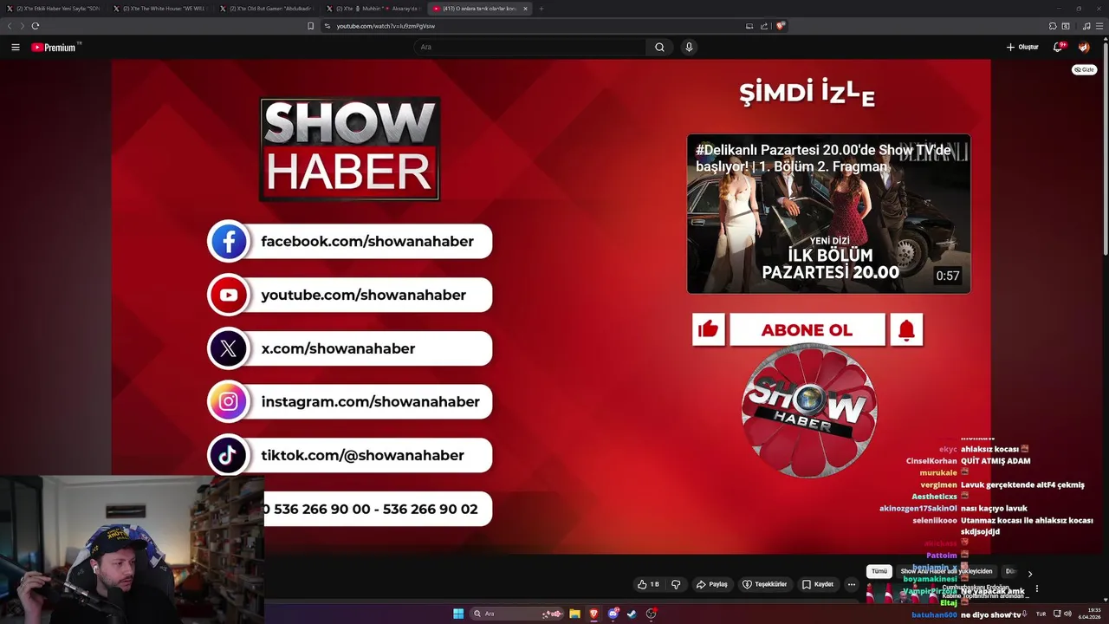The height and width of the screenshot is (624, 1109).
Task: Click the suggested Erdoğan video thumbnail
Action: point(901,592)
